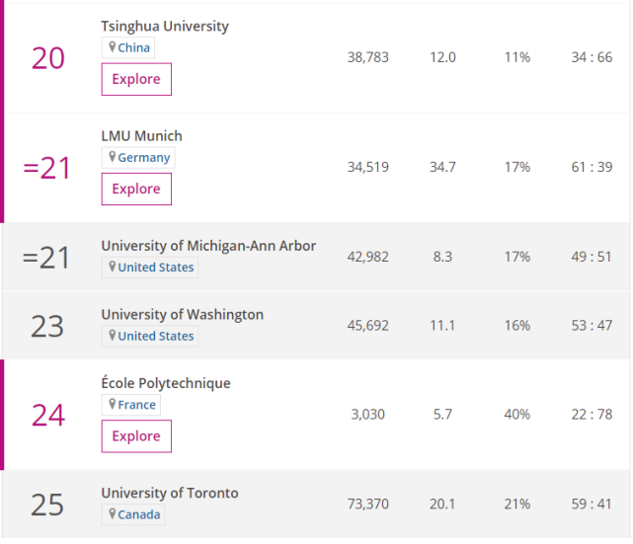This screenshot has width=633, height=544.
Task: Select the École Polytechnique name link
Action: tap(165, 383)
